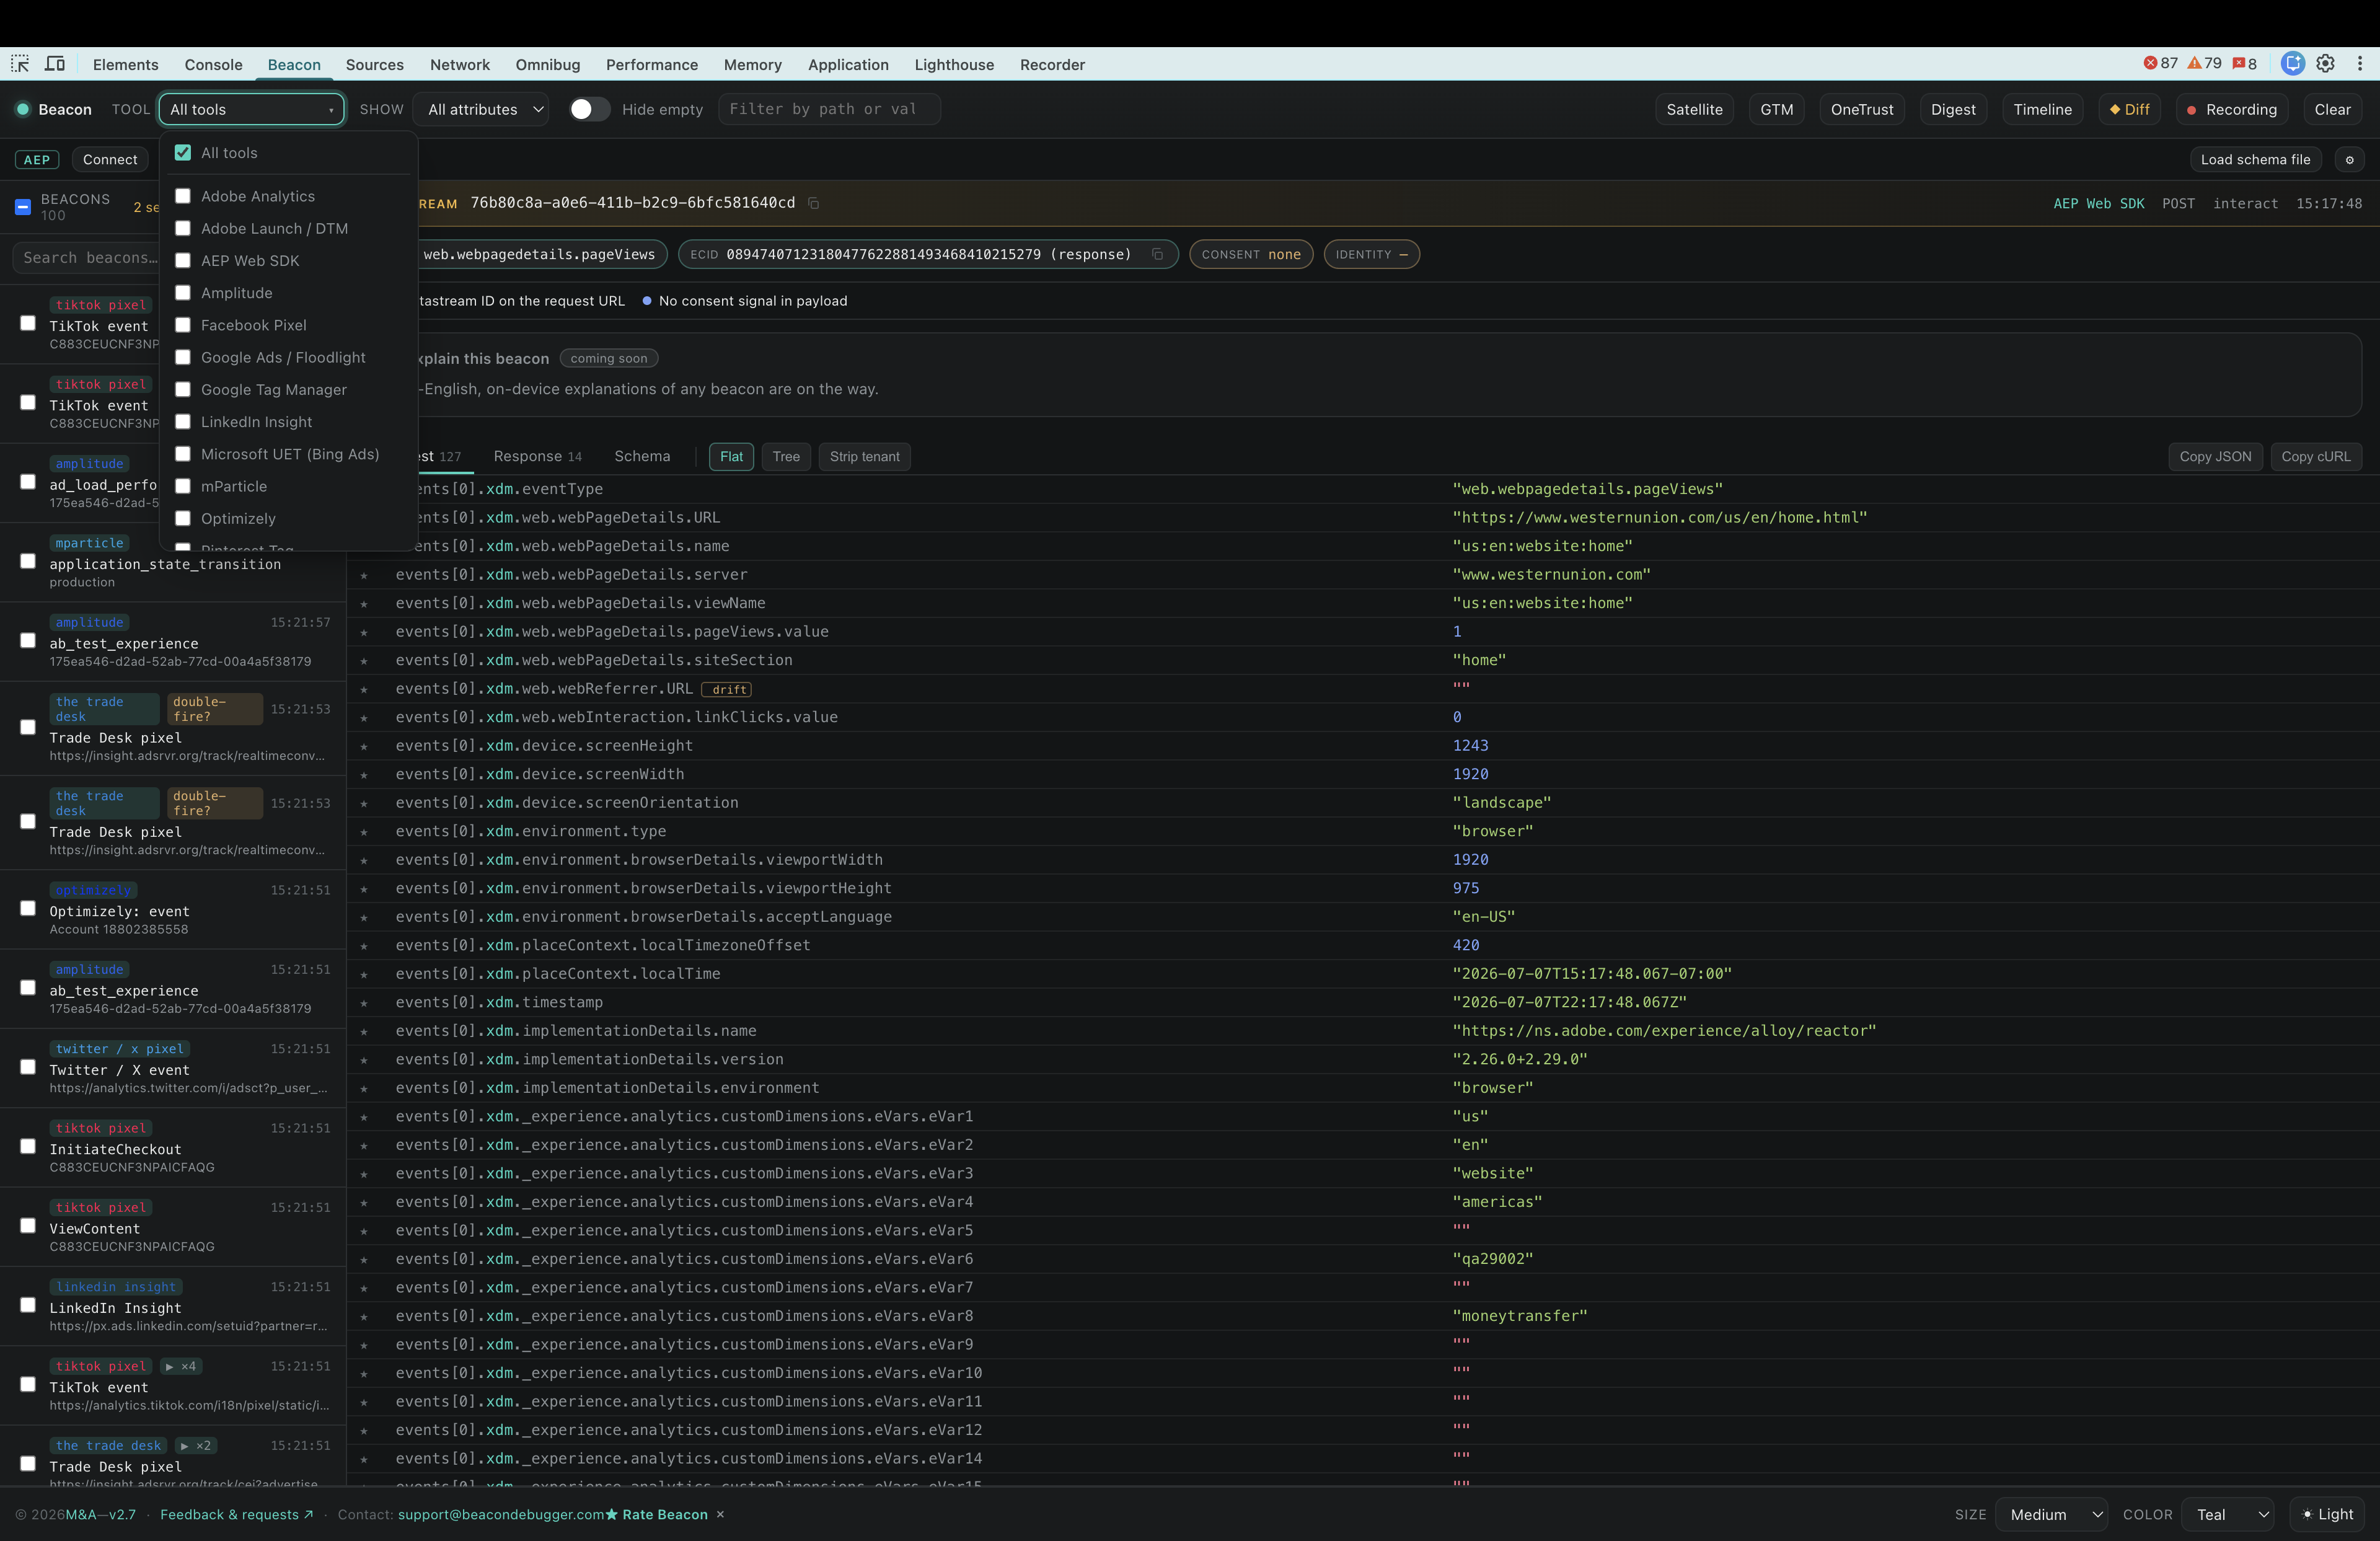Open the DevTools three-dot menu

coord(2360,64)
